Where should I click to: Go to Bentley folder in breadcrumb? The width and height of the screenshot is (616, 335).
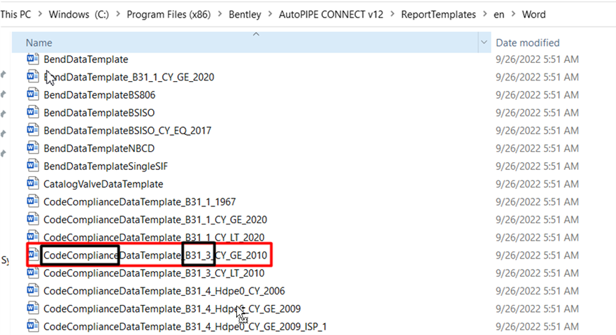[245, 15]
